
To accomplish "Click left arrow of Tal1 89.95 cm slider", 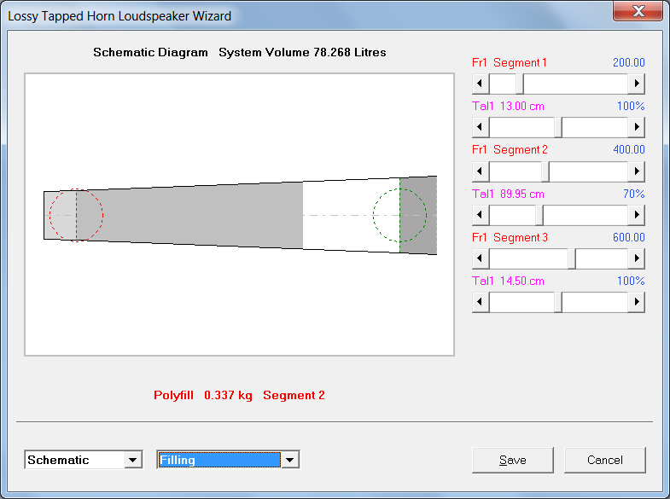I will click(481, 215).
